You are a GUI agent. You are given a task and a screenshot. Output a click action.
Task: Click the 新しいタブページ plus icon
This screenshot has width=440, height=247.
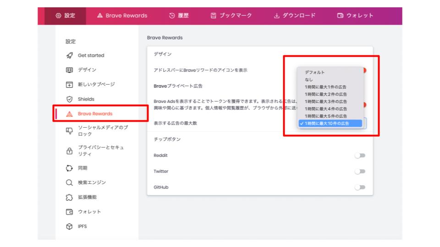[x=69, y=85]
